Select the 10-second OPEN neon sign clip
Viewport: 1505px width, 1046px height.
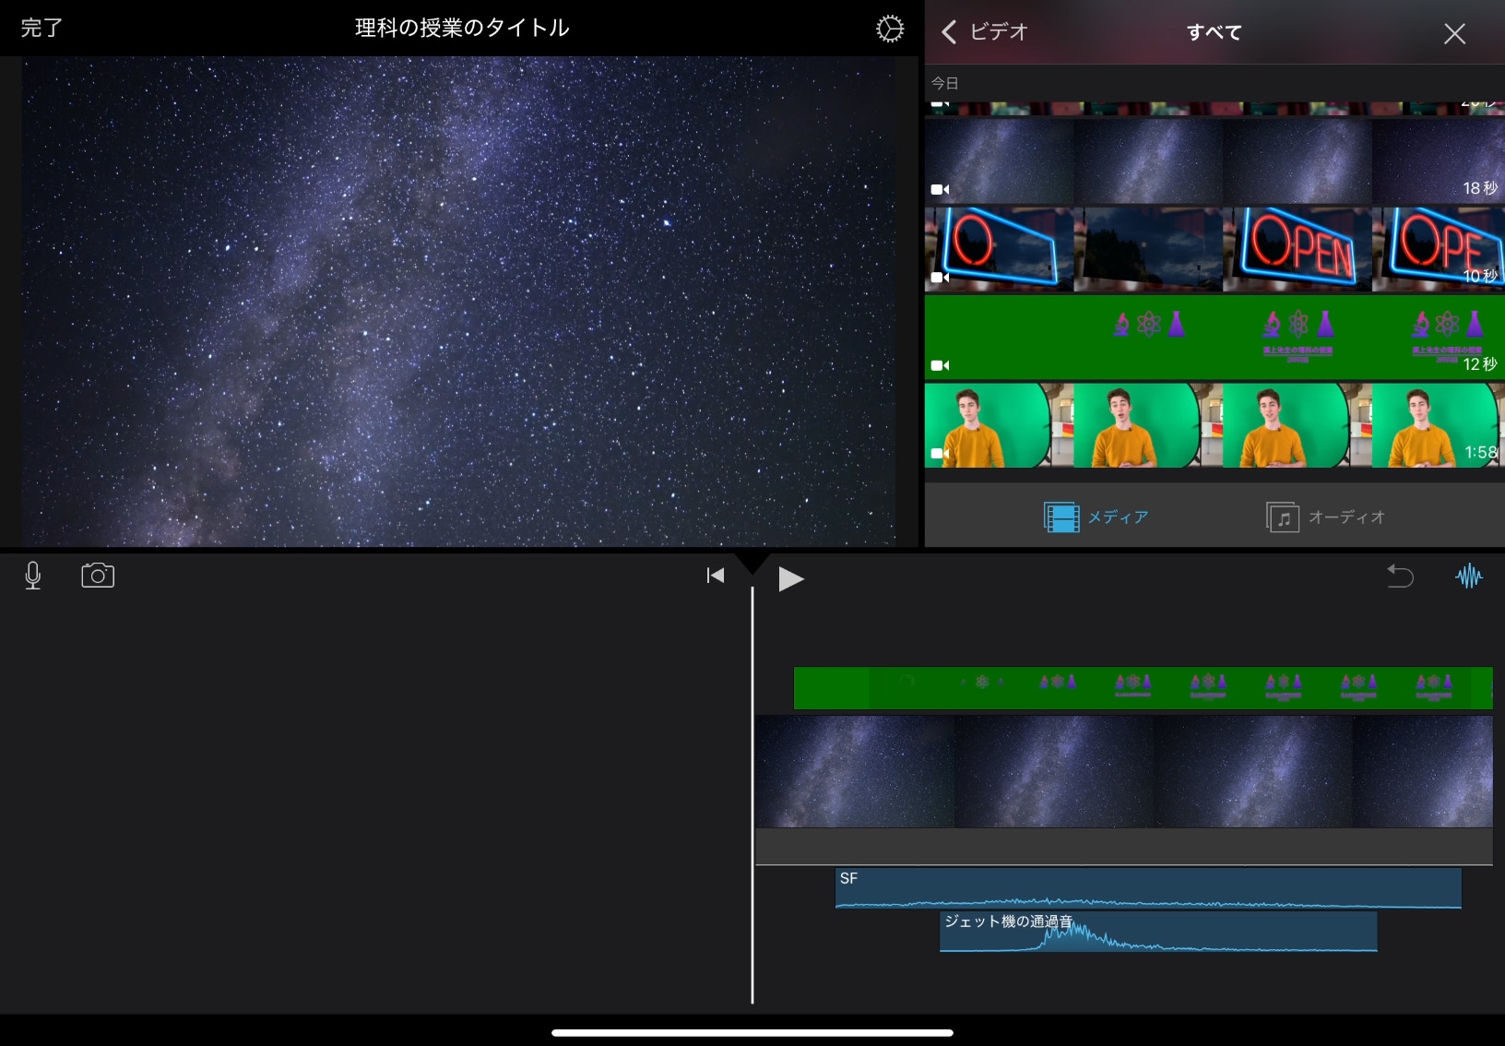[1214, 249]
